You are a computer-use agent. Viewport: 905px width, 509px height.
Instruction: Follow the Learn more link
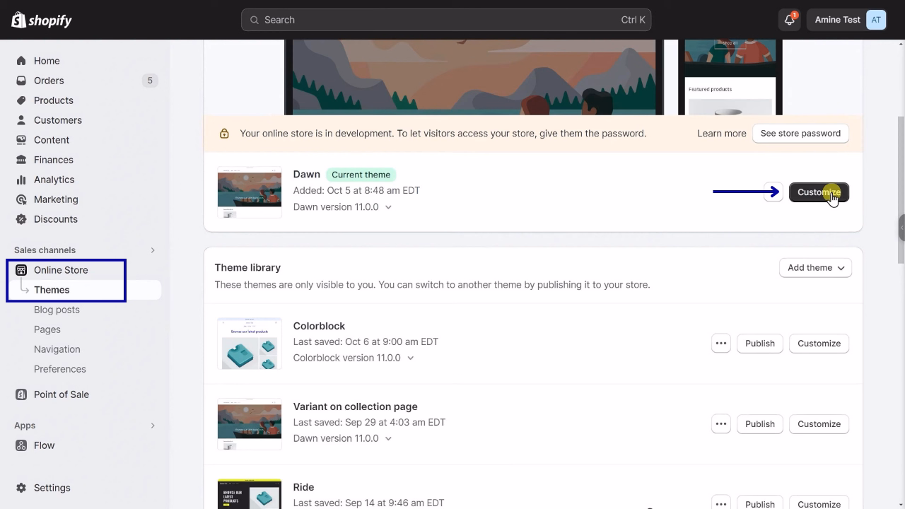tap(721, 134)
